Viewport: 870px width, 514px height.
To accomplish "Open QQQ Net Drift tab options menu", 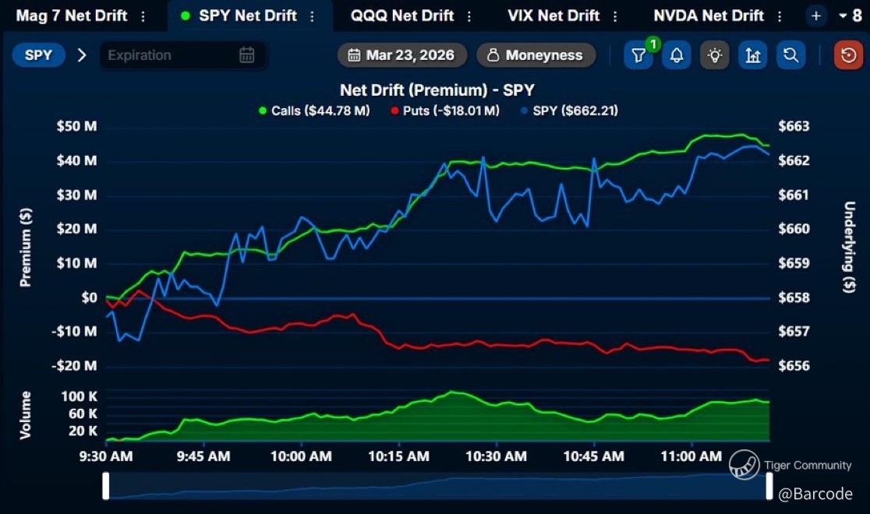I will click(x=469, y=16).
